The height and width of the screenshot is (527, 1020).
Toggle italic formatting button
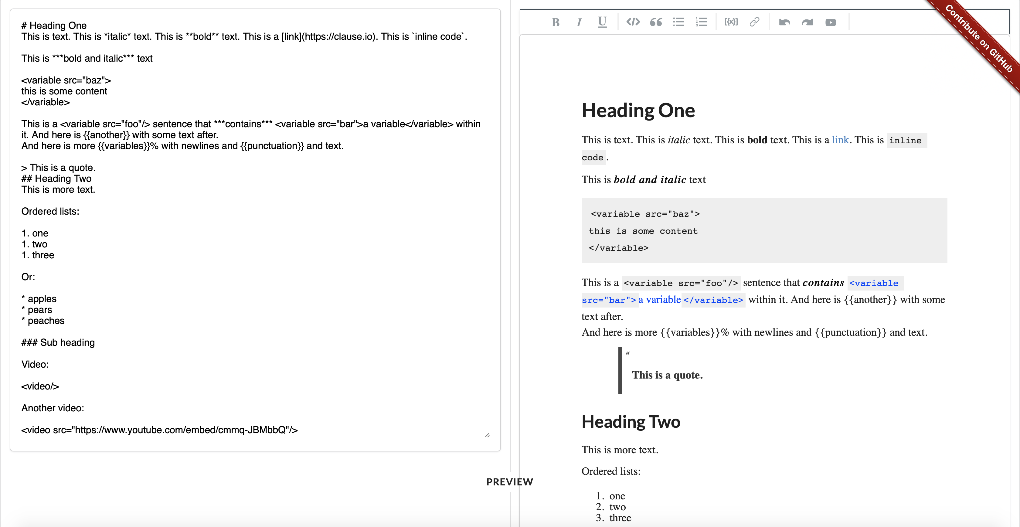[x=579, y=22]
